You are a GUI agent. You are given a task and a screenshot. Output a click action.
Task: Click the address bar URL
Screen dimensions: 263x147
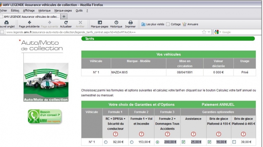(71, 32)
